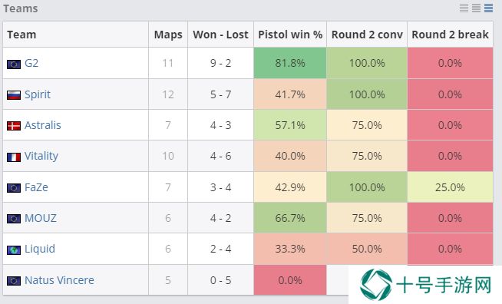
Task: Click the French flag next to Vitality
Action: click(x=14, y=157)
